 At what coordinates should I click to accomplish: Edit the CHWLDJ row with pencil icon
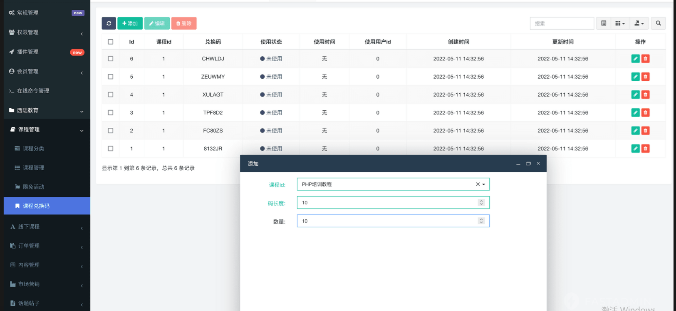tap(635, 59)
